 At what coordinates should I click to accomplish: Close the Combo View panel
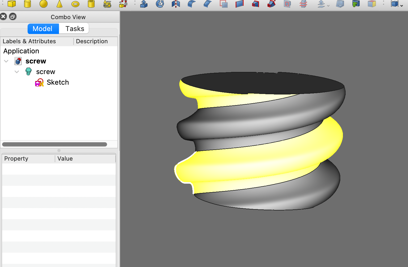[3, 17]
